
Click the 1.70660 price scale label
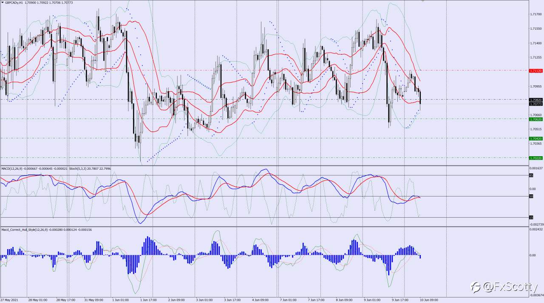(535, 115)
